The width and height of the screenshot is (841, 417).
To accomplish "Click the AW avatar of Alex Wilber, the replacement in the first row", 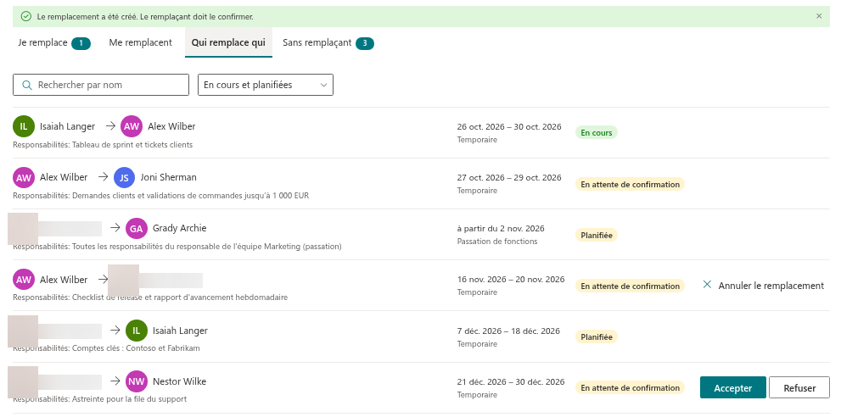I will pyautogui.click(x=132, y=126).
